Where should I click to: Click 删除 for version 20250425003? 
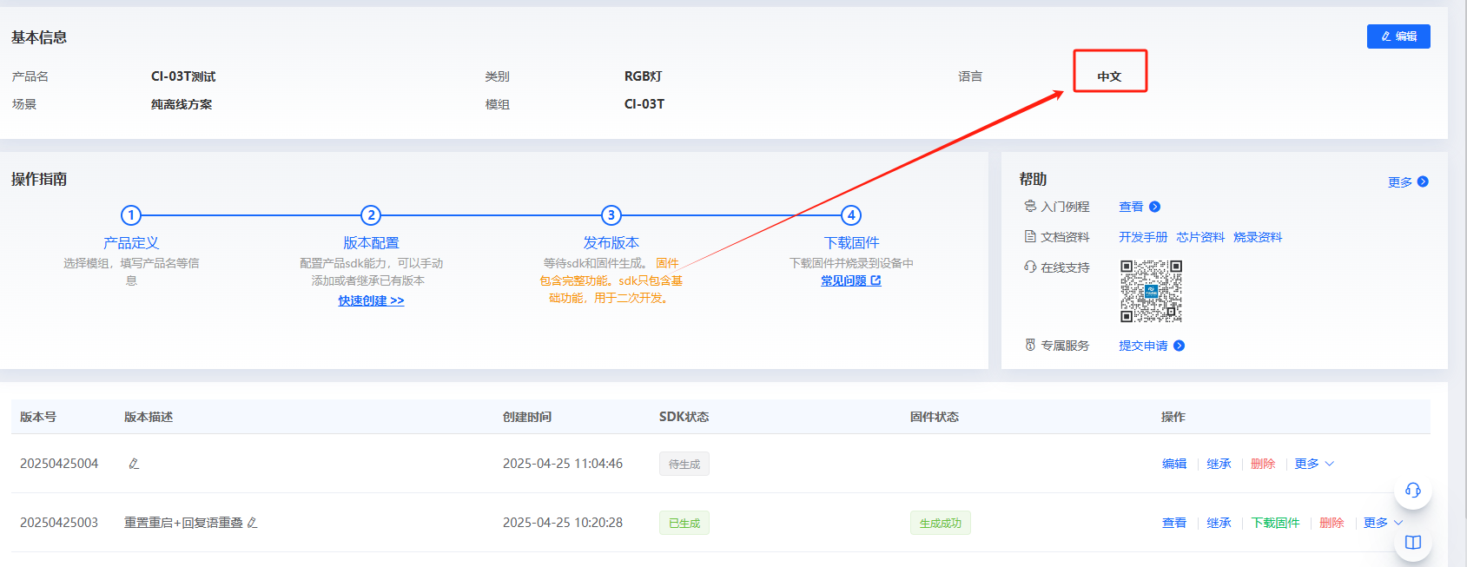pyautogui.click(x=1332, y=523)
